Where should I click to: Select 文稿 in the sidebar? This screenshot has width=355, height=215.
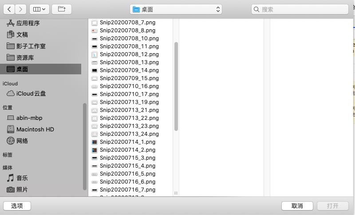pyautogui.click(x=41, y=35)
